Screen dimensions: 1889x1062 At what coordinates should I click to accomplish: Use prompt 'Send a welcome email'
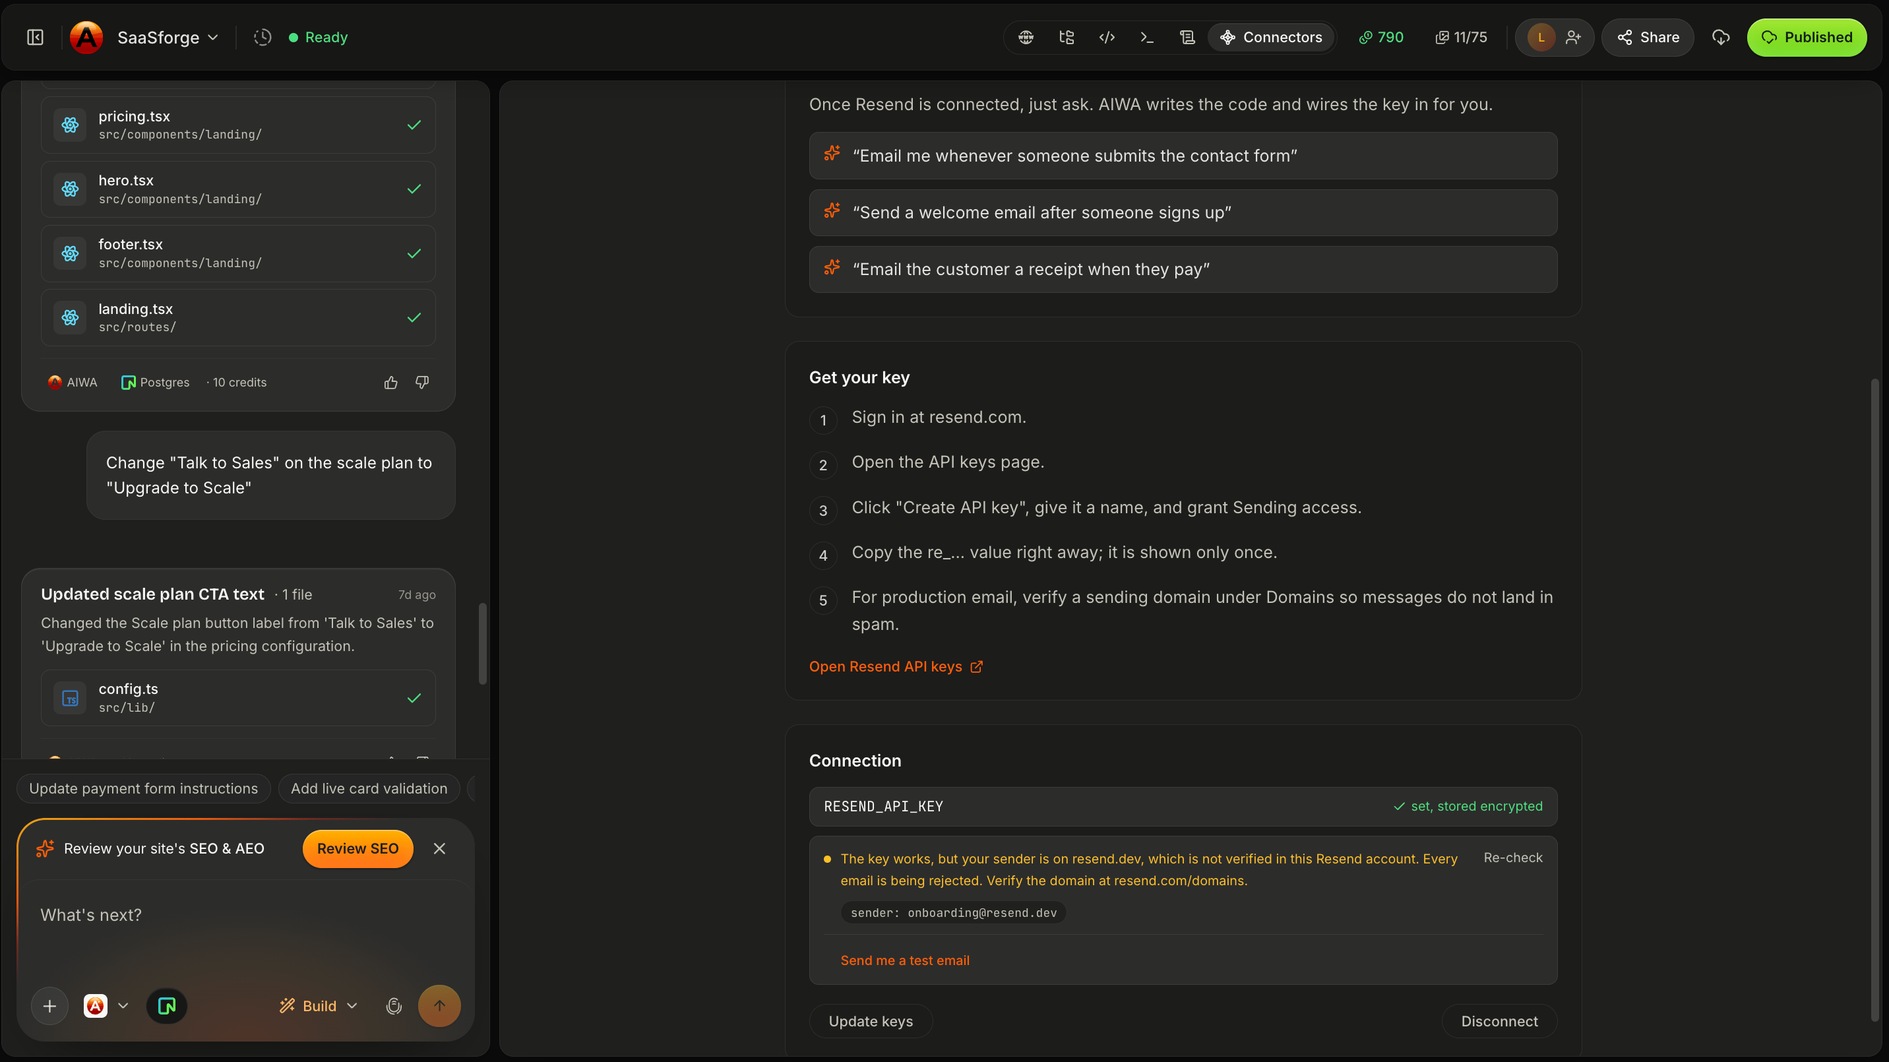[x=1183, y=212]
